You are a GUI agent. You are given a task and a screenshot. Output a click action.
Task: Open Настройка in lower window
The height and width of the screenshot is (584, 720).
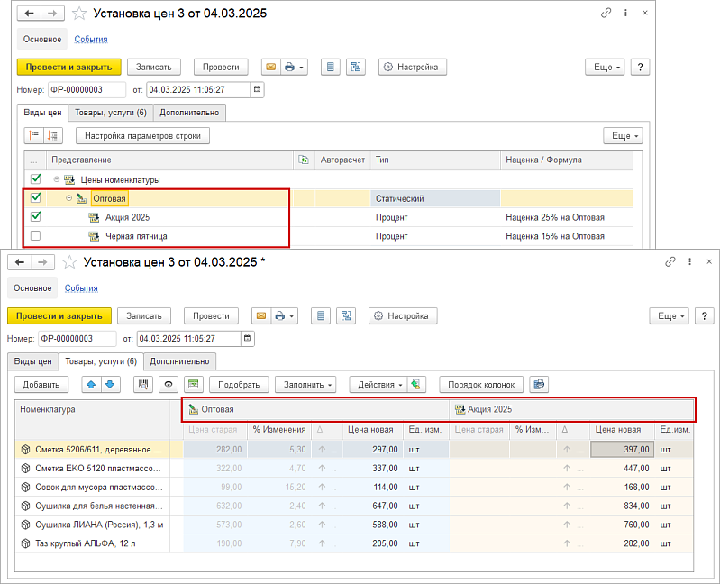pyautogui.click(x=403, y=315)
